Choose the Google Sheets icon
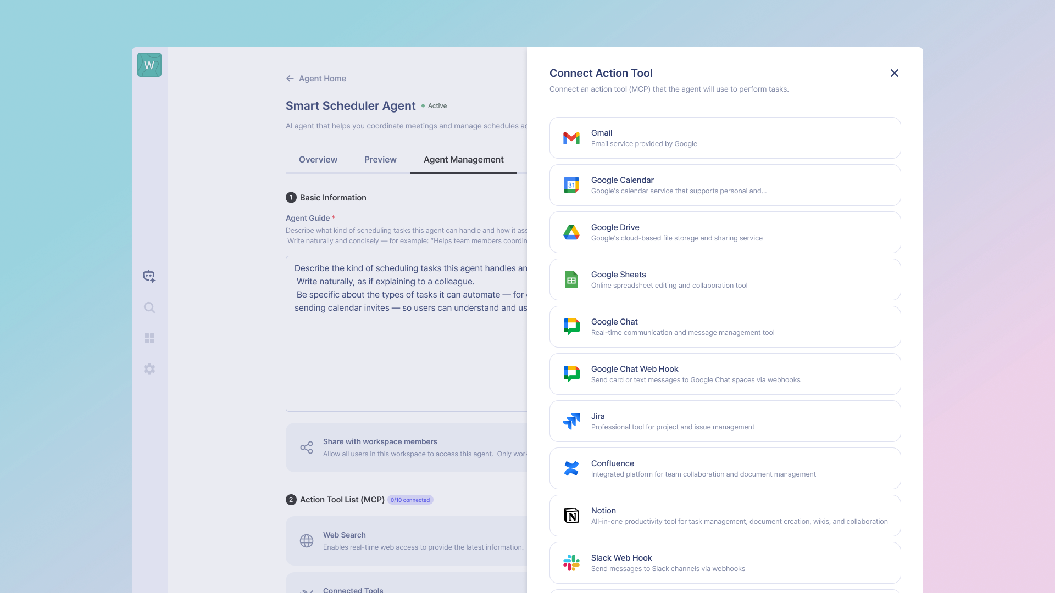The width and height of the screenshot is (1055, 593). point(571,279)
